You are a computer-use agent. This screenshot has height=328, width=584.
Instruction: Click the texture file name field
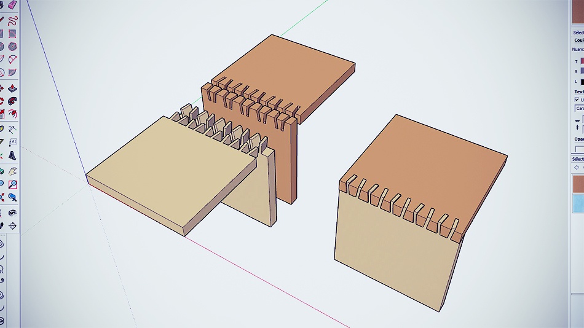pos(579,108)
